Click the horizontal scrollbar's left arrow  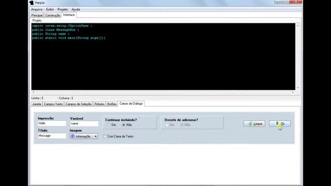(33, 92)
